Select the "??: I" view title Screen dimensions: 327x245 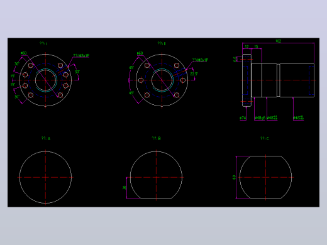tap(43, 43)
